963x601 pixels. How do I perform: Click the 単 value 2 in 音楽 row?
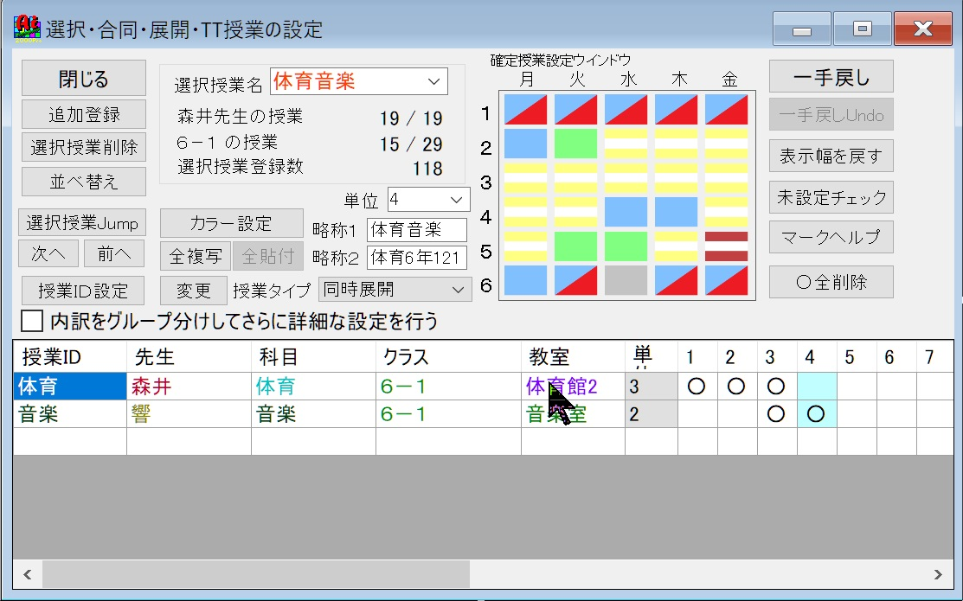(x=651, y=413)
